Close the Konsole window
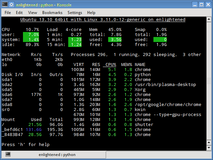213x160 pixels. [x=208, y=5]
